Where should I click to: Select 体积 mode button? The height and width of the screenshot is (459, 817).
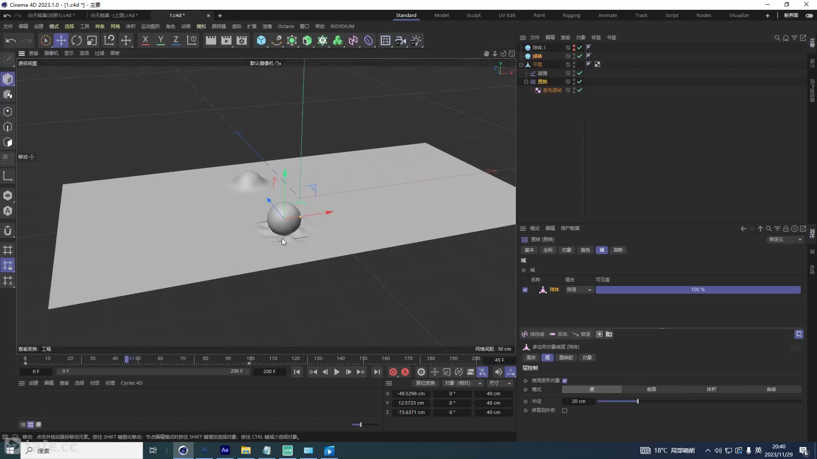(711, 390)
